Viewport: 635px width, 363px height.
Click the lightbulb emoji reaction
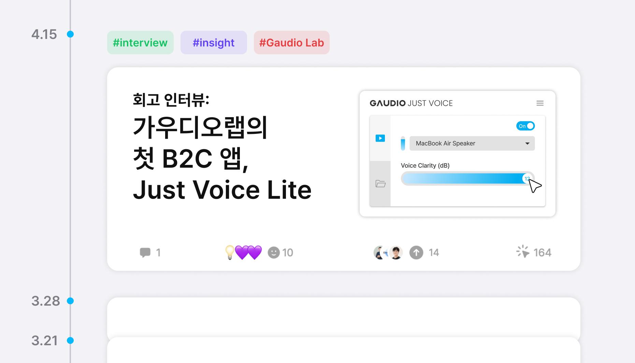pyautogui.click(x=230, y=252)
